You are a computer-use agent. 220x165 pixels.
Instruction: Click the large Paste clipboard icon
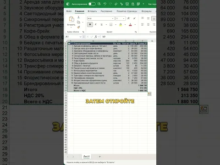(71, 19)
